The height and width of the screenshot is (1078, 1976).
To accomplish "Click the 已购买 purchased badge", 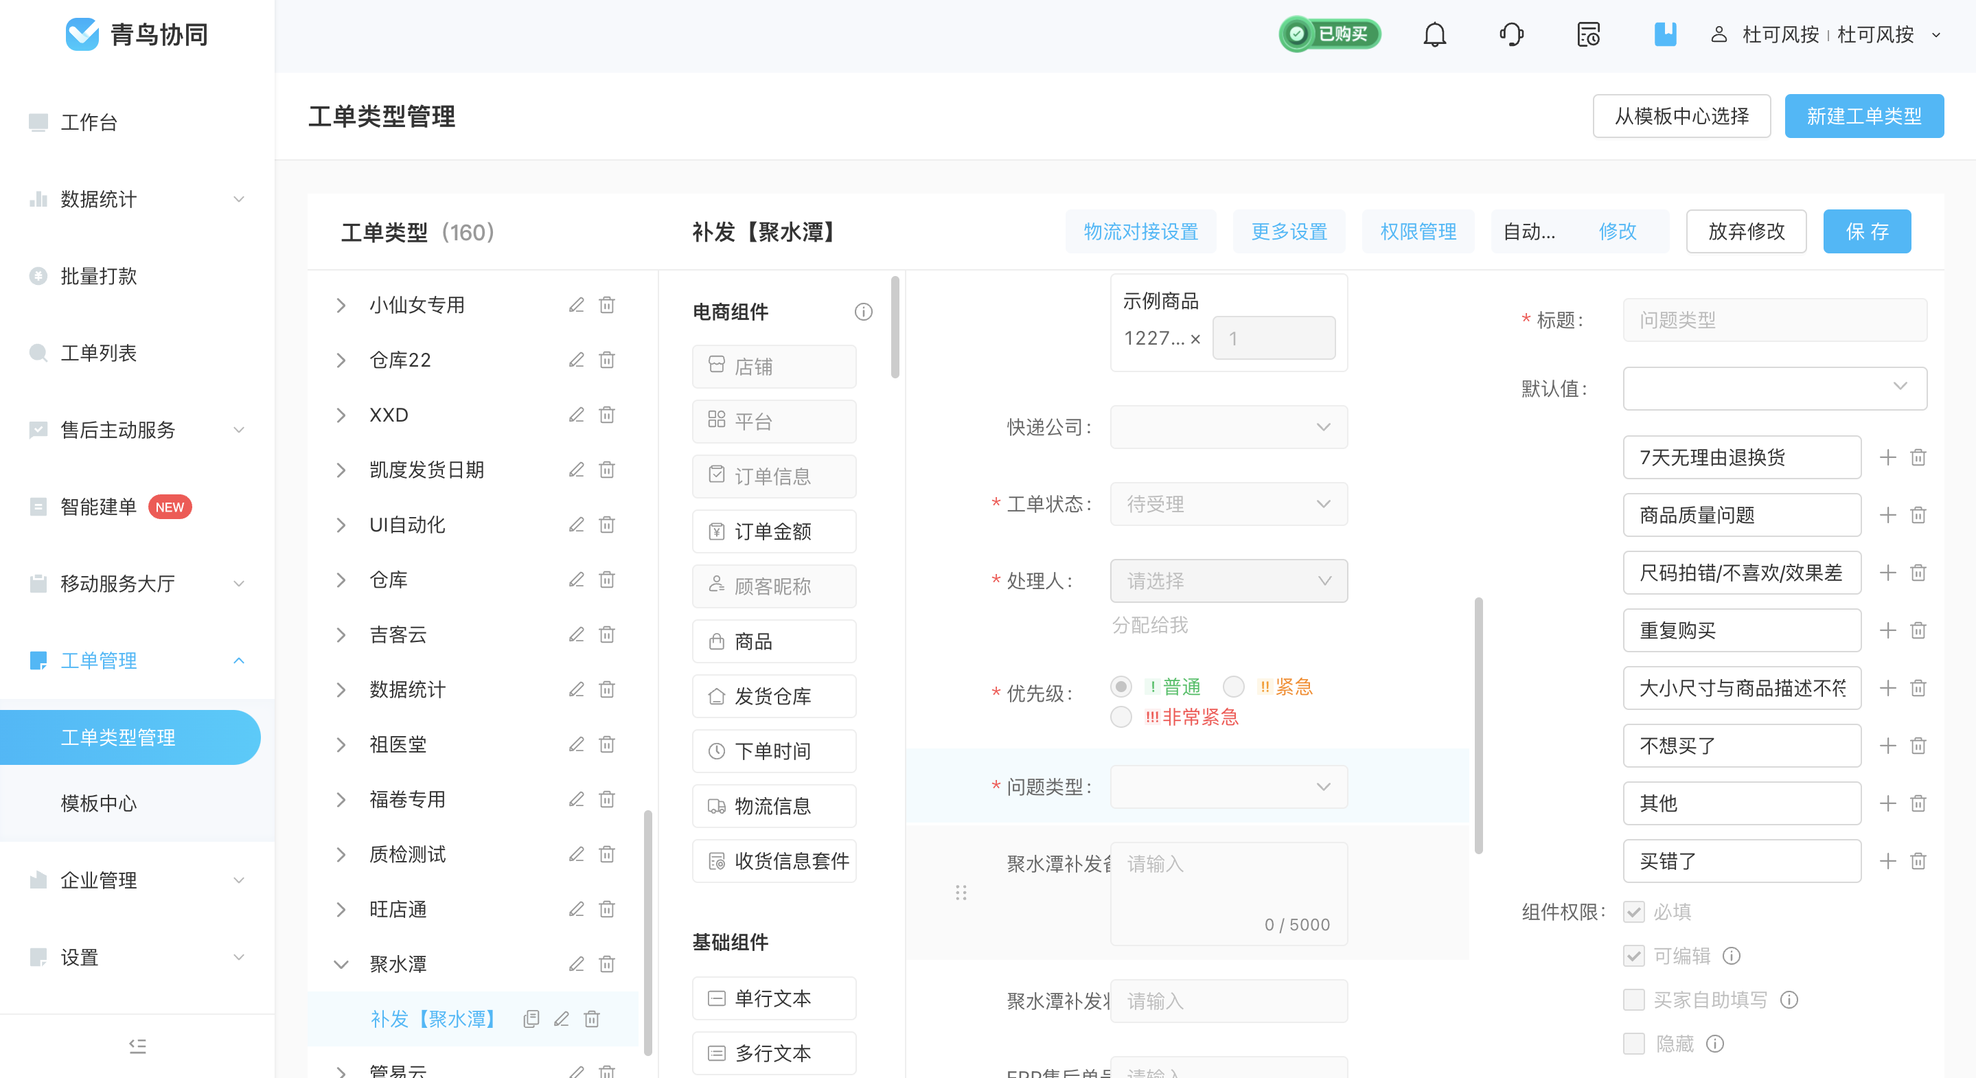I will click(1329, 34).
